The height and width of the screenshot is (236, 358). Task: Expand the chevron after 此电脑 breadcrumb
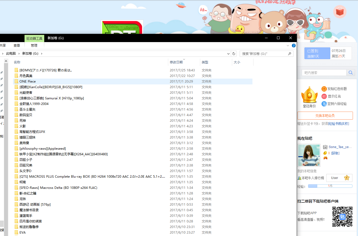point(19,54)
